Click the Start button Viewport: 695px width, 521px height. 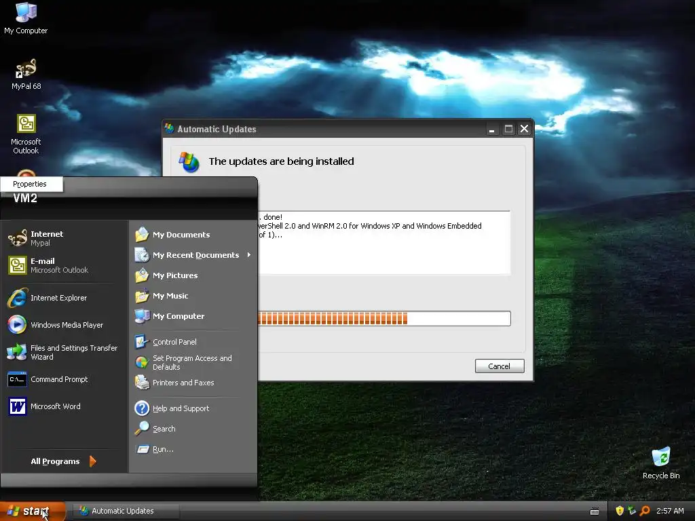(33, 511)
